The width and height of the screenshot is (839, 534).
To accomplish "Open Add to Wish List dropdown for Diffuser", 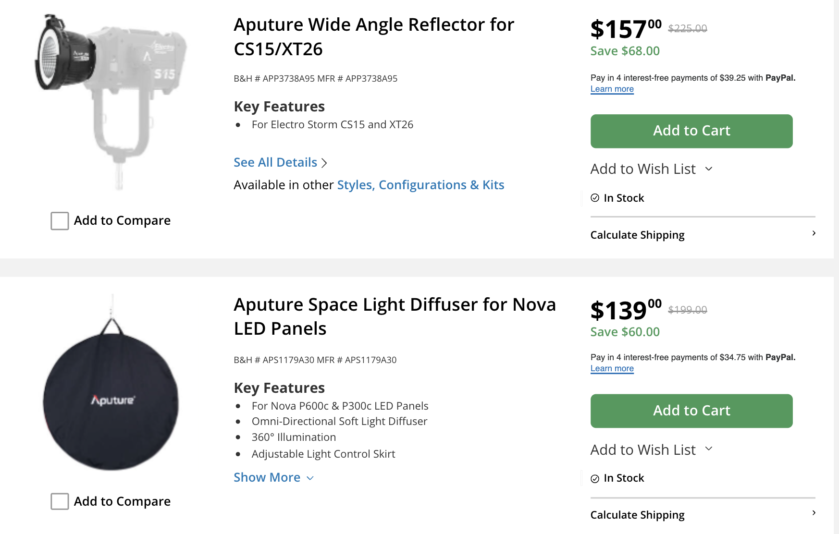I will click(x=651, y=450).
